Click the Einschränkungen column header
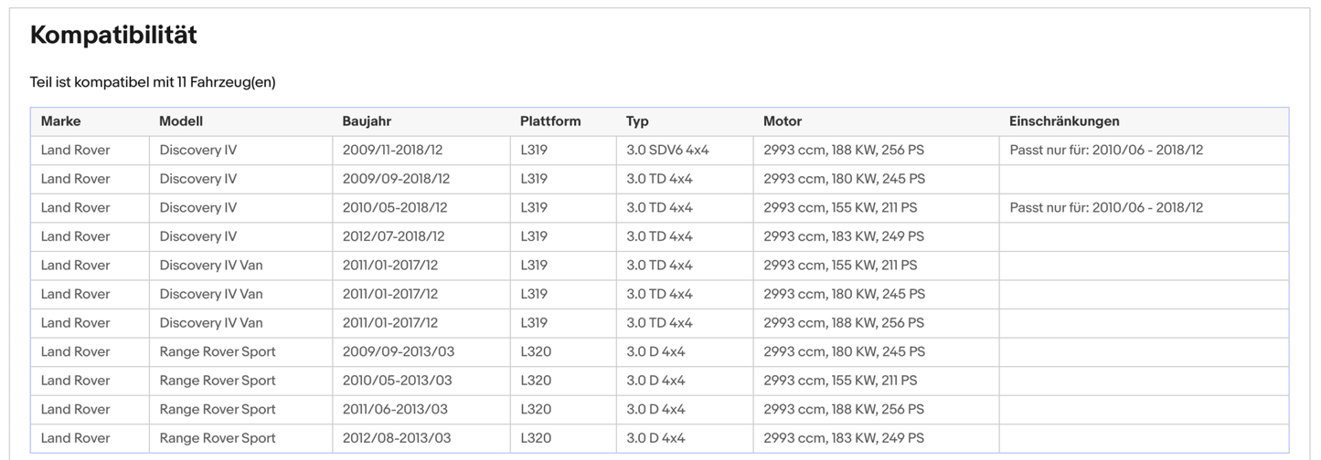The height and width of the screenshot is (460, 1321). (1064, 121)
